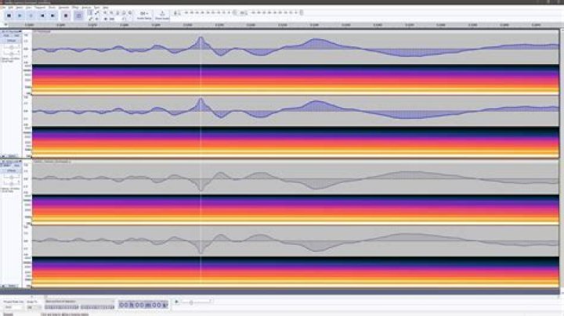Click the Zoom Out icon
564x316 pixels.
[111, 13]
